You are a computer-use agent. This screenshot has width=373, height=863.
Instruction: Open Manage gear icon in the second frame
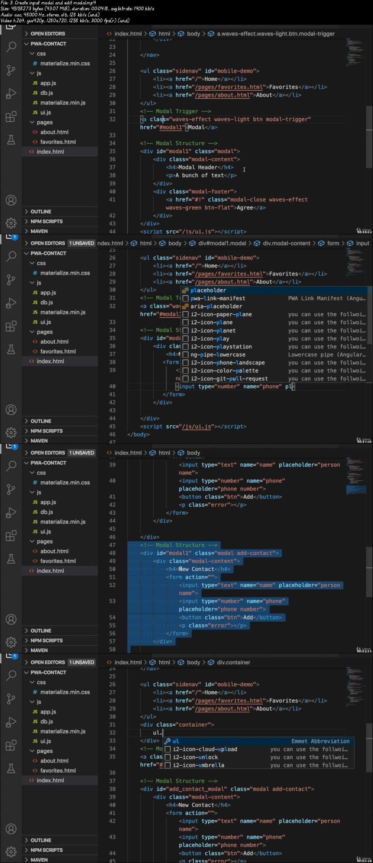pyautogui.click(x=11, y=433)
